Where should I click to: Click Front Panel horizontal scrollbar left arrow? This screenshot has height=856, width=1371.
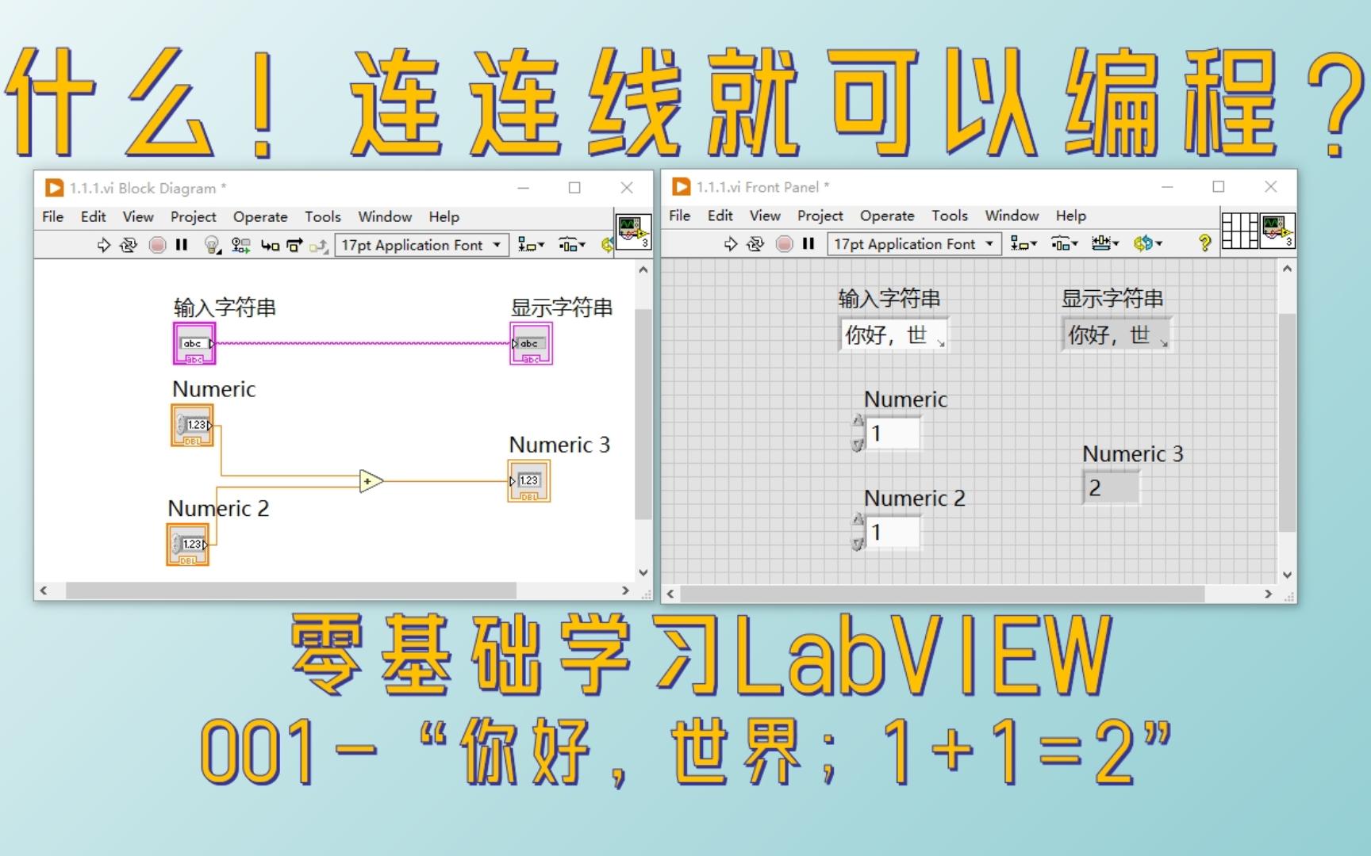(x=671, y=594)
